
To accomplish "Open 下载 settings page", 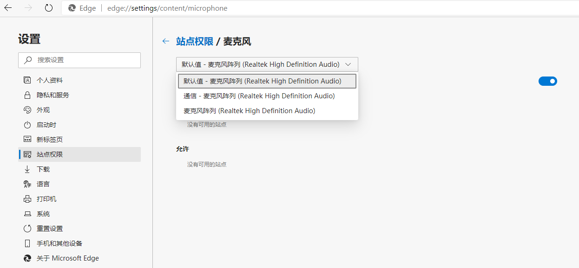I will click(79, 169).
